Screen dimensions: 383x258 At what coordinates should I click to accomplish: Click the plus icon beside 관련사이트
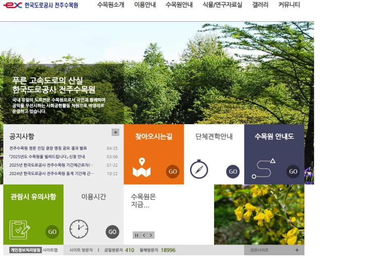[x=297, y=250]
